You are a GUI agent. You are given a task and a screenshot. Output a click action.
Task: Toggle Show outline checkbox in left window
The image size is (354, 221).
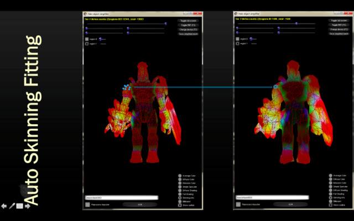tap(180, 206)
